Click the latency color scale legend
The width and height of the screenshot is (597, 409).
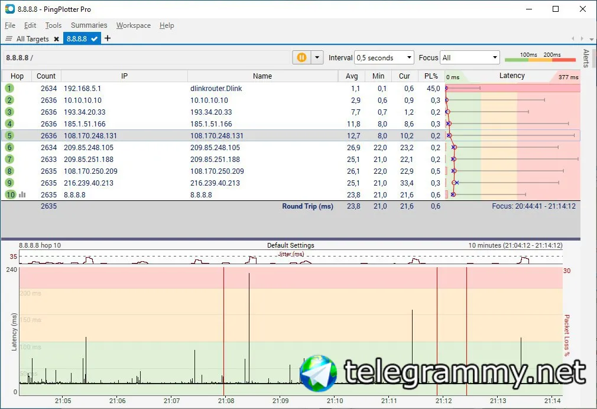click(x=540, y=57)
